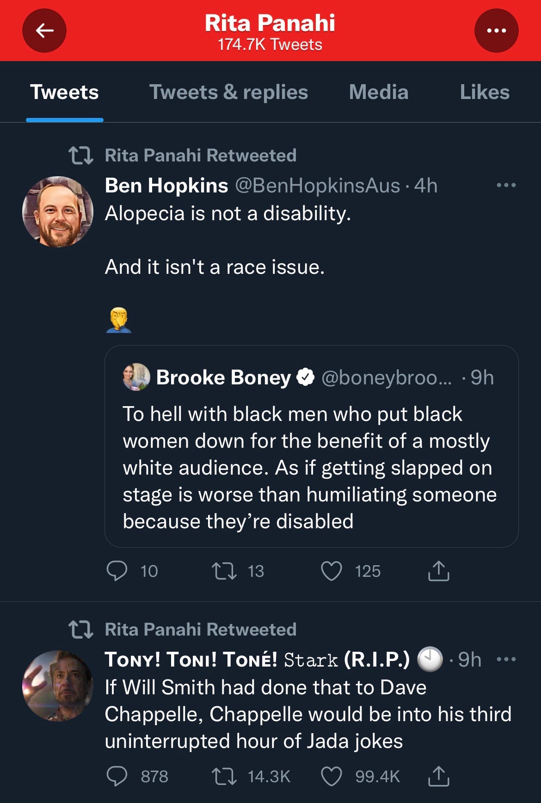
Task: Select the Tweets tab
Action: [x=64, y=92]
